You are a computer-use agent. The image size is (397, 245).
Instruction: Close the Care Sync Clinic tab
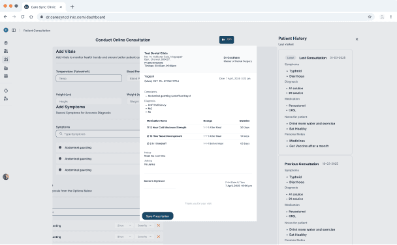61,7
